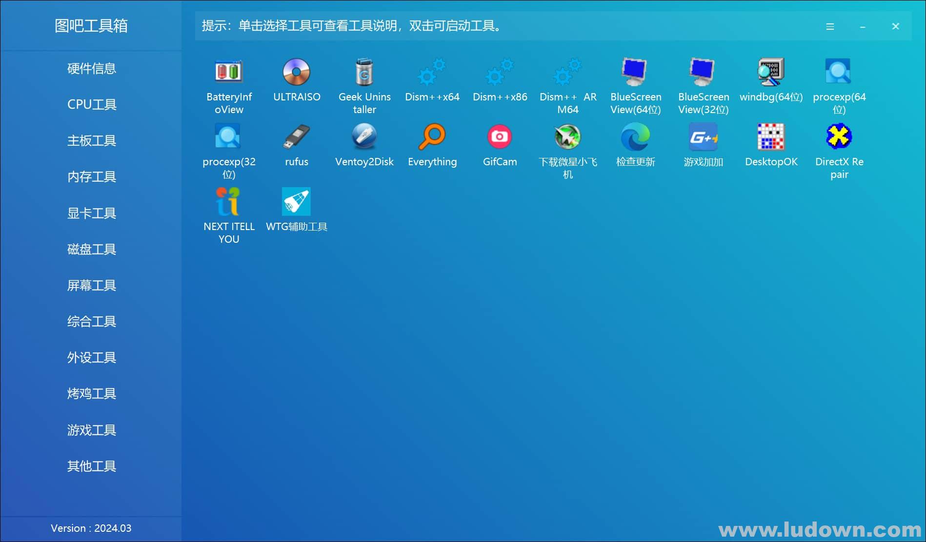The height and width of the screenshot is (542, 926).
Task: Show the 游戏工具 category
Action: 91,430
